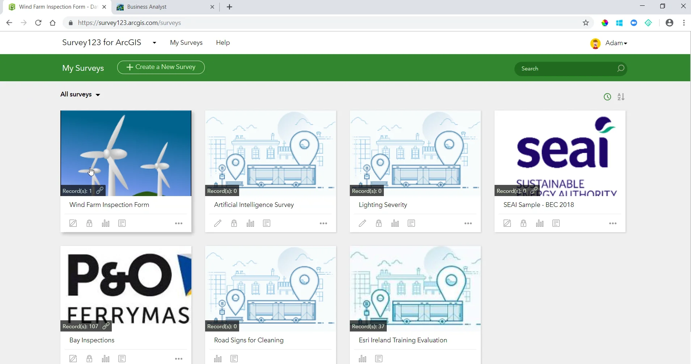This screenshot has height=364, width=691.
Task: Sort surveys by most recent clock icon
Action: pos(607,97)
